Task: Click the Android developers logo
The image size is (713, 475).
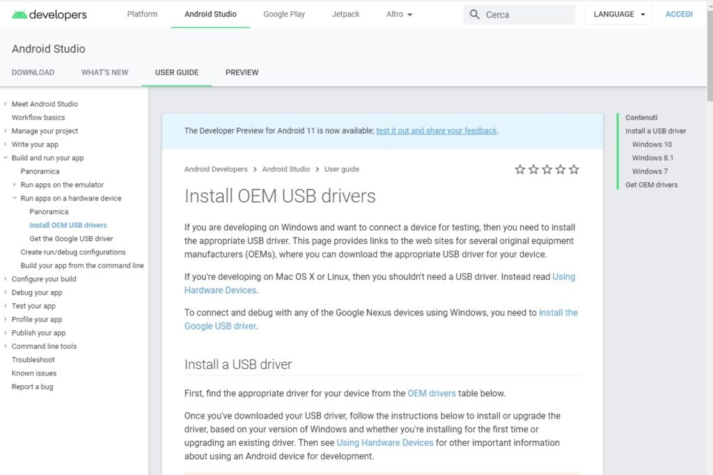Action: click(x=49, y=15)
